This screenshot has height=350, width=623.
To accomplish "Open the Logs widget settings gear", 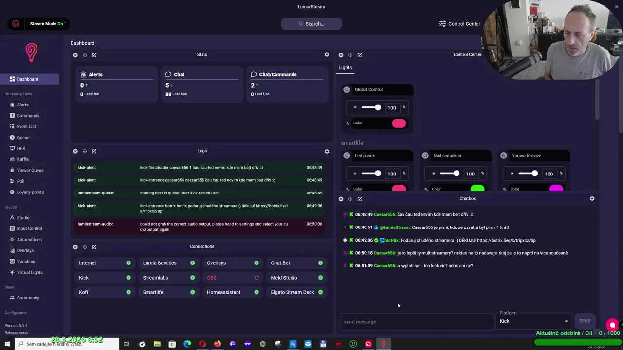I will click(x=327, y=151).
